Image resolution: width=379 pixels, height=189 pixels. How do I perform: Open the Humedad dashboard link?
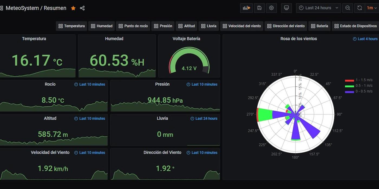(102, 26)
